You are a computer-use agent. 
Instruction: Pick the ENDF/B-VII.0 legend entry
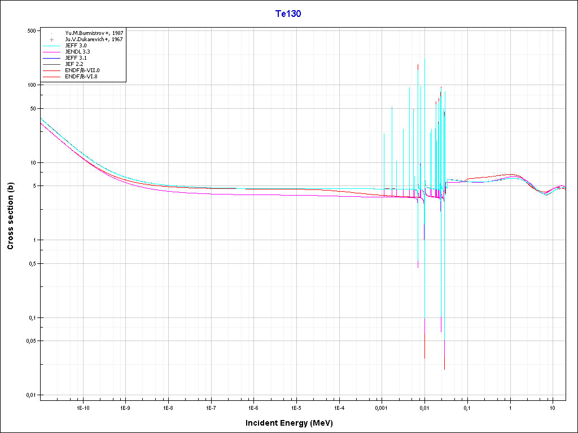pyautogui.click(x=82, y=70)
